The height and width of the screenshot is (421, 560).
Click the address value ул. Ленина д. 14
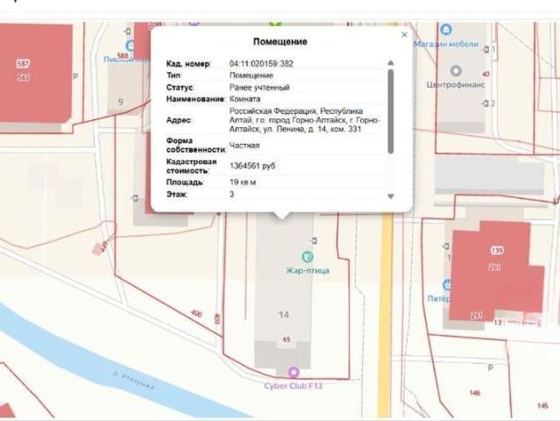pos(305,120)
